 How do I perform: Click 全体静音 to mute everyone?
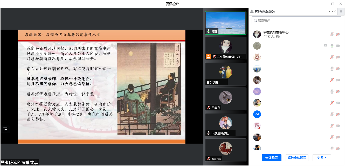[x=271, y=158]
